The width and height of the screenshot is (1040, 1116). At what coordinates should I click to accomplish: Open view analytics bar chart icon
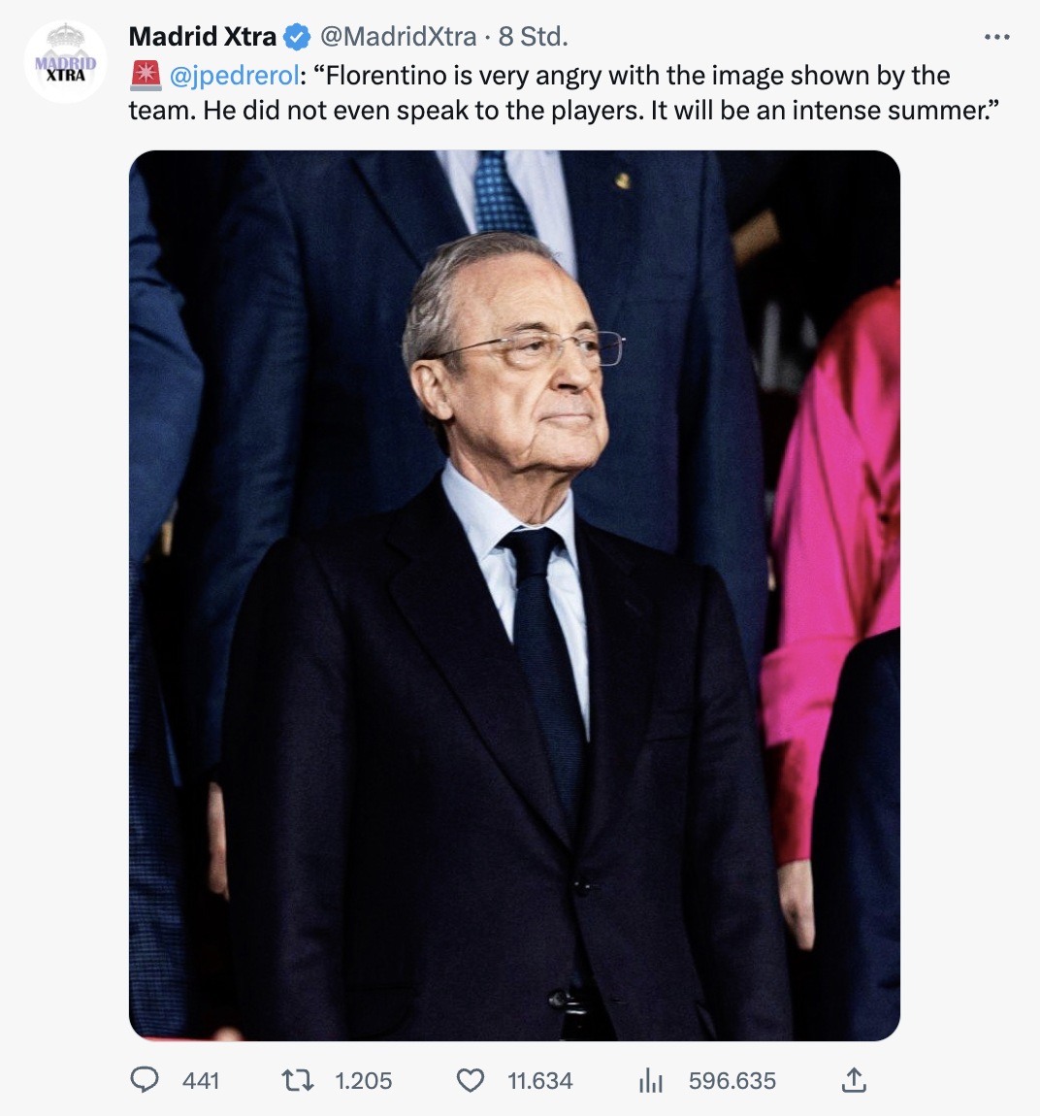point(650,1080)
